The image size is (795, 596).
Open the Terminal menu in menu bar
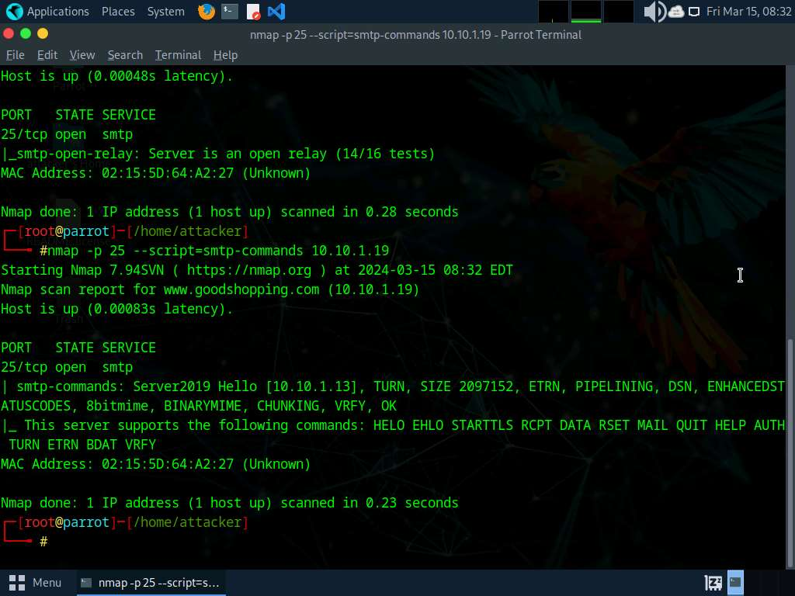coord(178,55)
